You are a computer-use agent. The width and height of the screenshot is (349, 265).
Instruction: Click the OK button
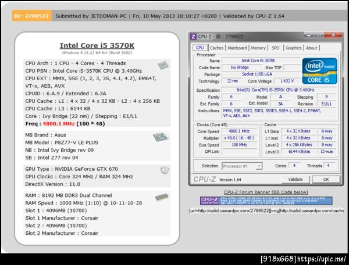pyautogui.click(x=326, y=180)
